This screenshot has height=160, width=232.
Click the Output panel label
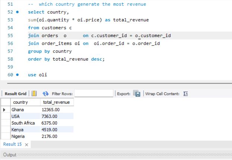tap(10, 155)
